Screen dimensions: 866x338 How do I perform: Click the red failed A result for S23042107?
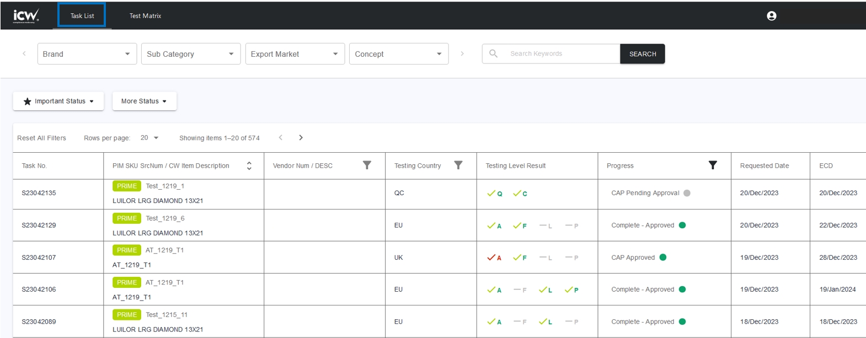click(x=494, y=257)
